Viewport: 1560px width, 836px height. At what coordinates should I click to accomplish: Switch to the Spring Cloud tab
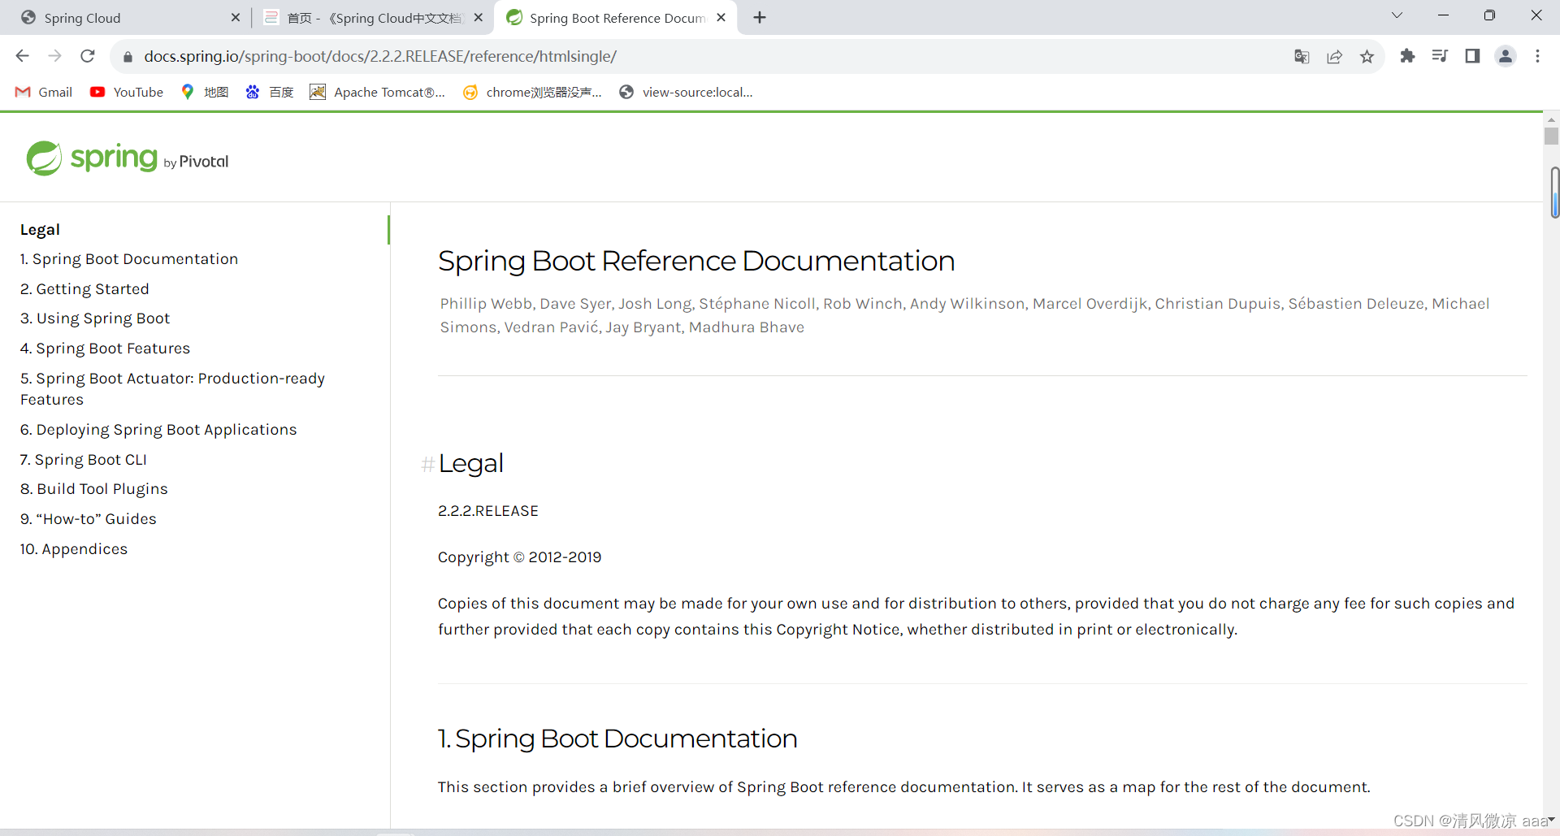coord(130,17)
